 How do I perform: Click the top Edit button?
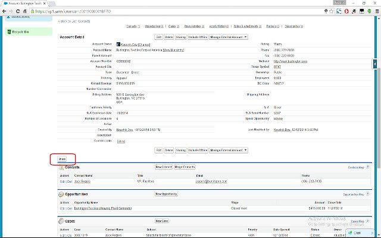click(159, 37)
